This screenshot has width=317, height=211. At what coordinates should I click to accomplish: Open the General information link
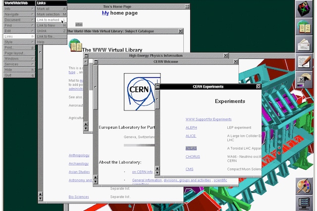(147, 180)
